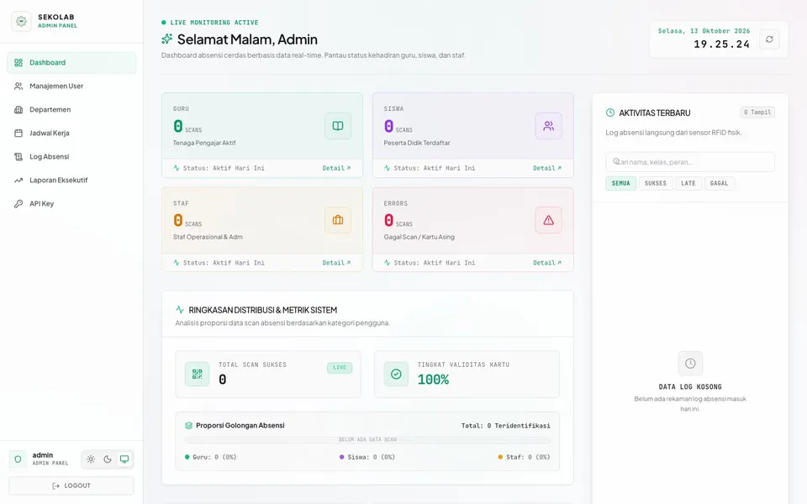
Task: Click the '0 Tampil' count badge
Action: click(757, 112)
